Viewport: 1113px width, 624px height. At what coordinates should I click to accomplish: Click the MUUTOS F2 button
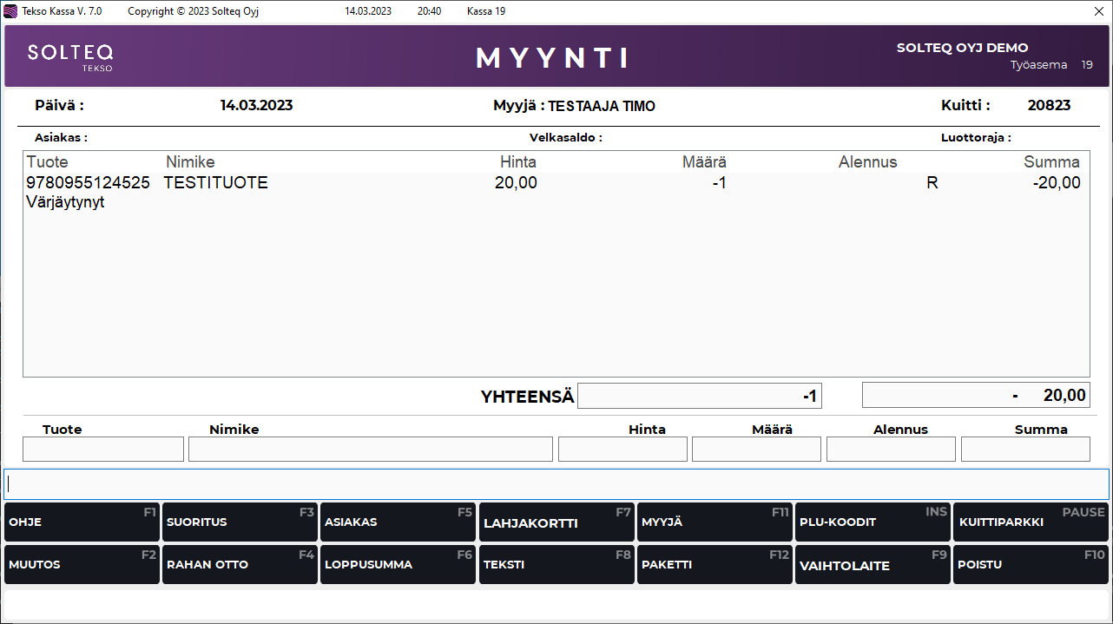coord(82,565)
